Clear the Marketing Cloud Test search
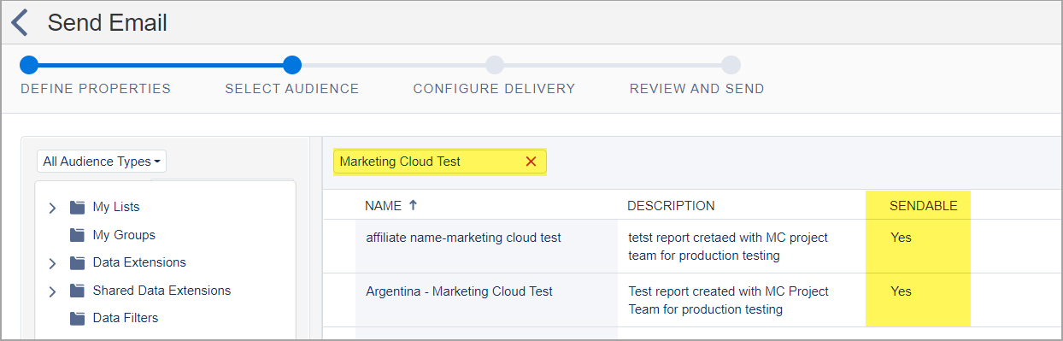This screenshot has height=341, width=1063. tap(531, 162)
